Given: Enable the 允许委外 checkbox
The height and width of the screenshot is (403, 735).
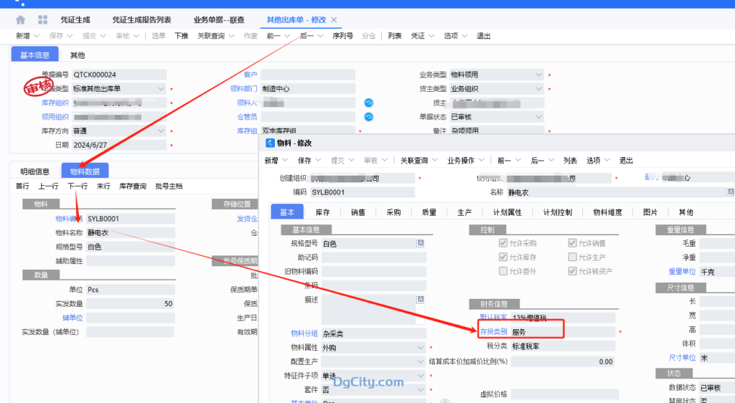Looking at the screenshot, I should [x=503, y=271].
